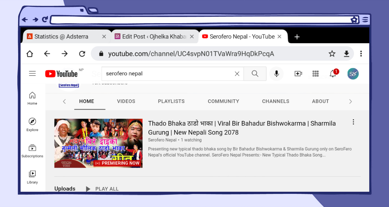Play the Thado Bhaka premiere thumbnail
Viewport: 389px width, 207px height.
(x=99, y=143)
